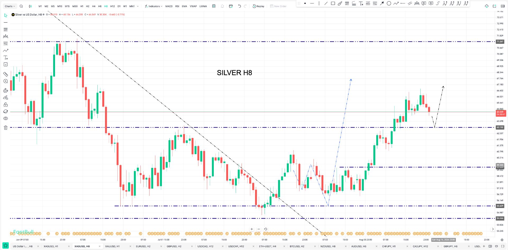Screen dimensions: 508x250
Task: Zoom in chart with plus button
Action: pyautogui.click(x=252, y=229)
